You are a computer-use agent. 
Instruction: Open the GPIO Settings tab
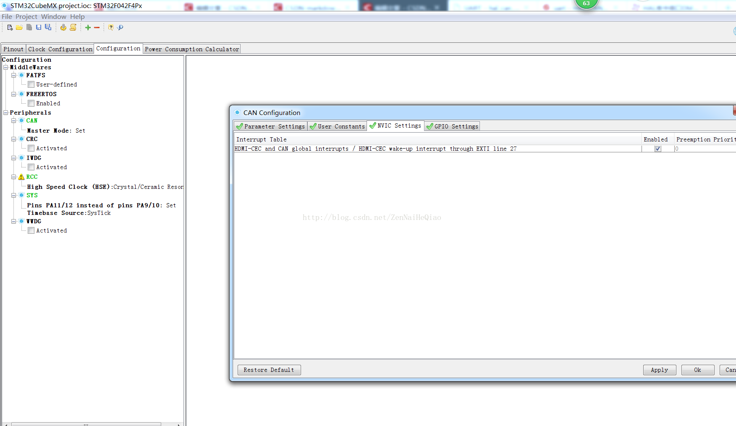[452, 126]
